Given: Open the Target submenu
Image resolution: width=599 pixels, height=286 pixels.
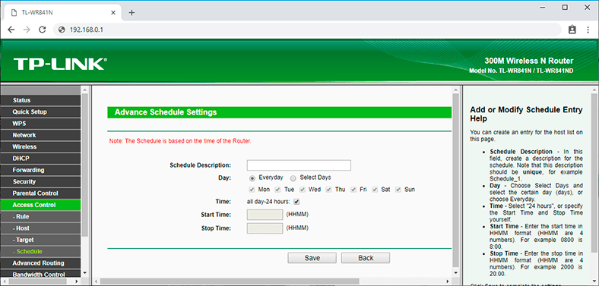Looking at the screenshot, I should [x=40, y=240].
